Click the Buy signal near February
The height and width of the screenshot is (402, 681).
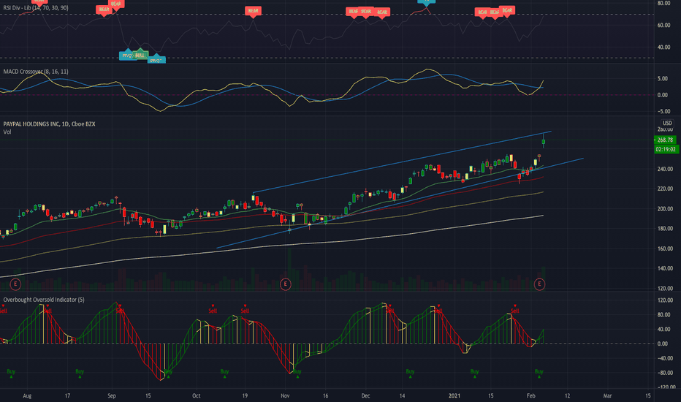click(539, 373)
